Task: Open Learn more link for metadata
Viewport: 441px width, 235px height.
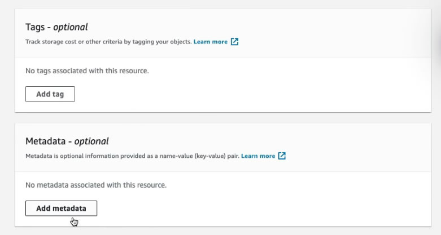Action: pos(258,156)
